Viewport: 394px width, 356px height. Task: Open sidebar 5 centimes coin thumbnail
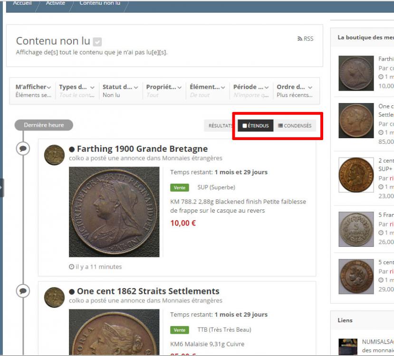click(x=356, y=276)
